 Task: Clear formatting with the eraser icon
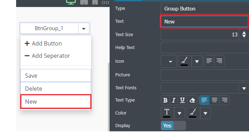pos(192,100)
